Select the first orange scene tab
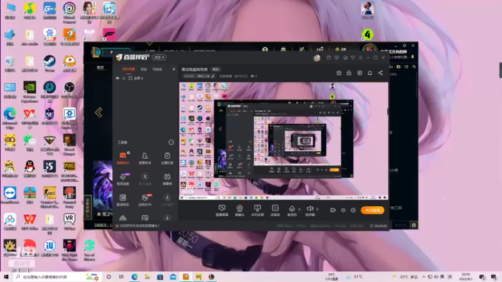This screenshot has width=502, height=282. (x=129, y=69)
